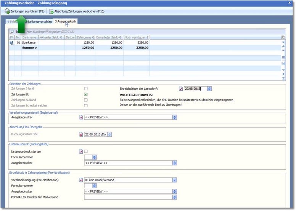Click the disk icon in Sparkasse row

pos(11,43)
